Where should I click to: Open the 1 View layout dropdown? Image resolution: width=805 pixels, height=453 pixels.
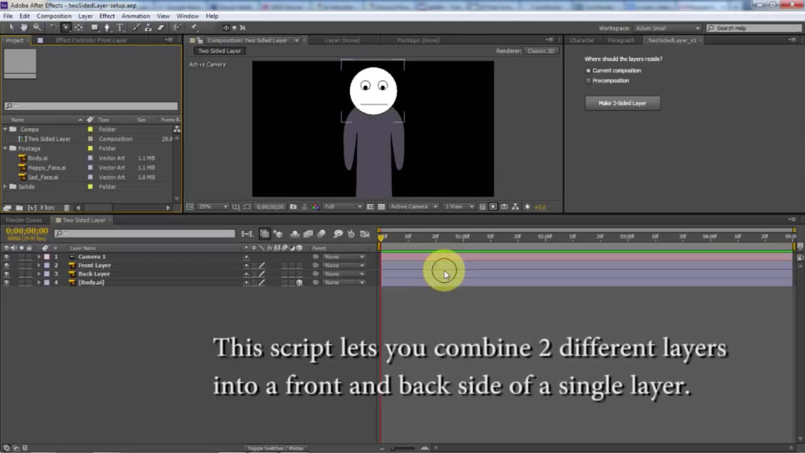tap(458, 206)
